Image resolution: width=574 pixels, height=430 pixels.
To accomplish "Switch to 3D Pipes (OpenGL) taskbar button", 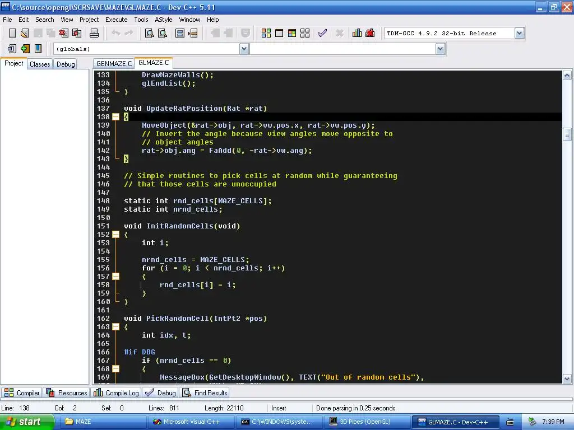I will click(x=367, y=422).
